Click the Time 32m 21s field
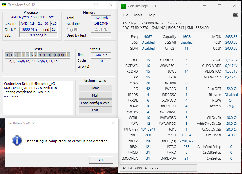 point(101,55)
